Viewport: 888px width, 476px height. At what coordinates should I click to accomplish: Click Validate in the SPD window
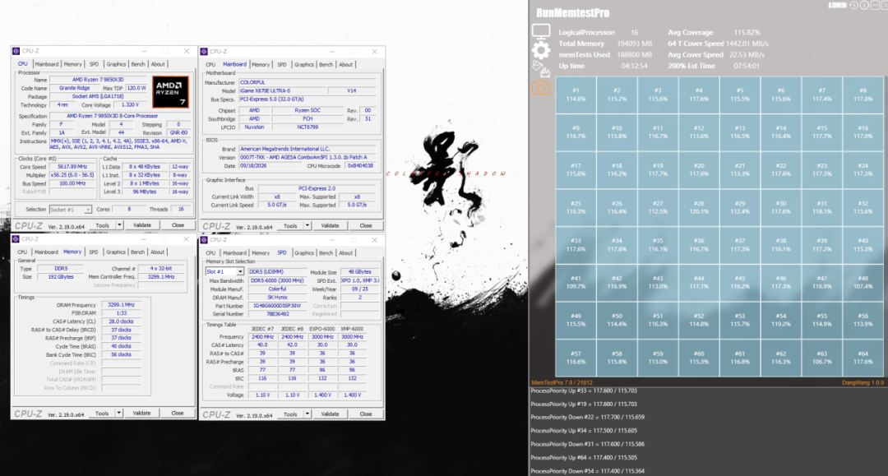[x=331, y=414]
